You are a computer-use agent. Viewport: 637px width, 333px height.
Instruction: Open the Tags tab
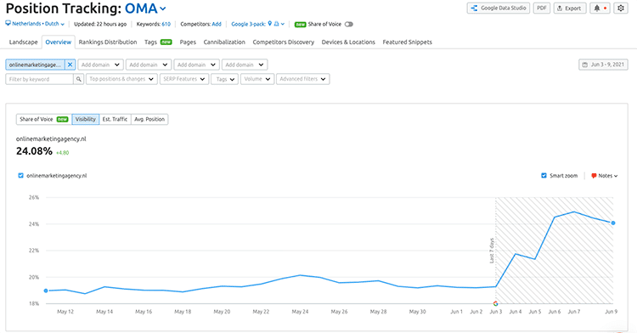158,42
